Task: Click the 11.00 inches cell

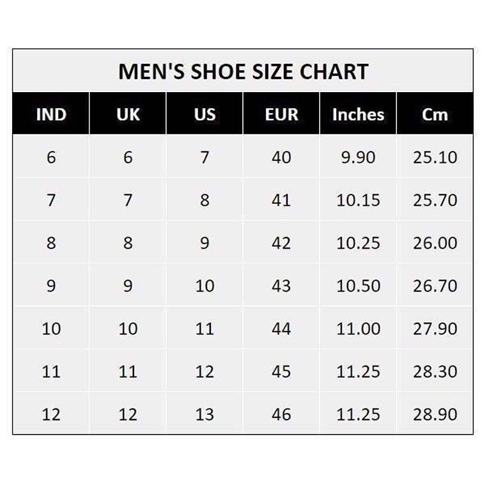Action: click(x=358, y=329)
